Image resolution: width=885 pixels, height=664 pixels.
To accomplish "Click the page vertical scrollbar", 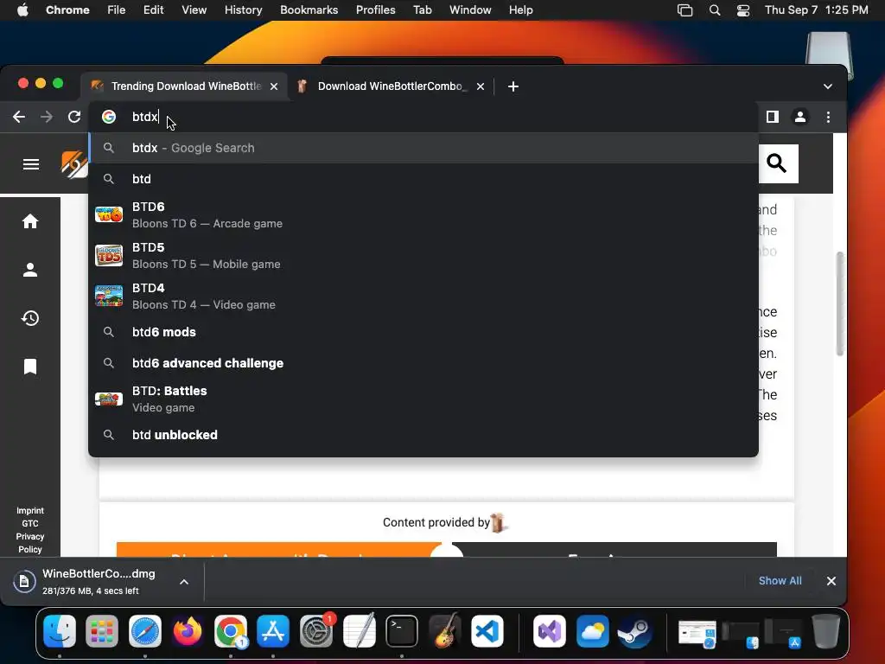I will click(840, 303).
